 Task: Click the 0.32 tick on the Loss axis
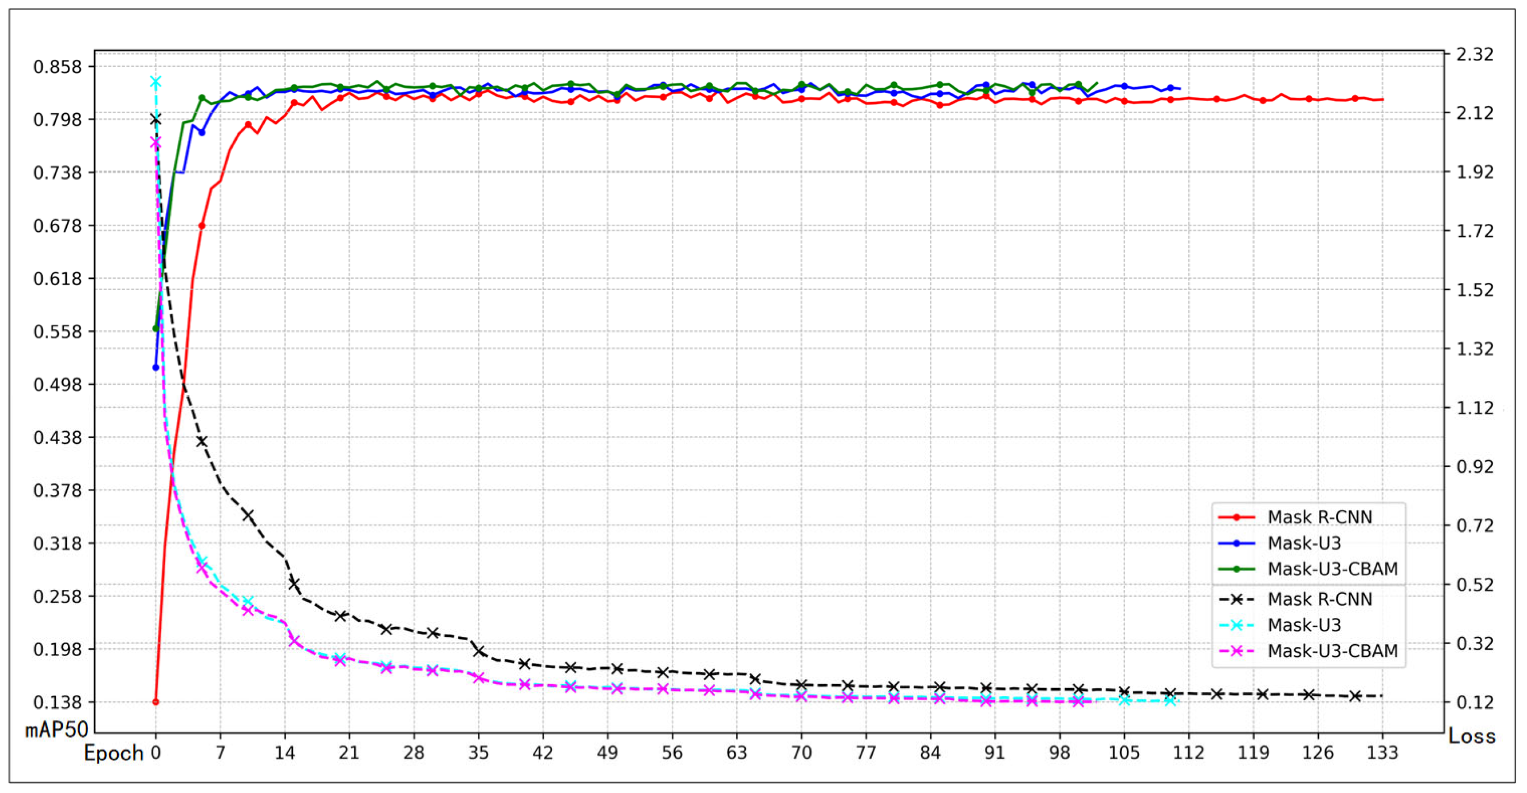click(x=1475, y=643)
